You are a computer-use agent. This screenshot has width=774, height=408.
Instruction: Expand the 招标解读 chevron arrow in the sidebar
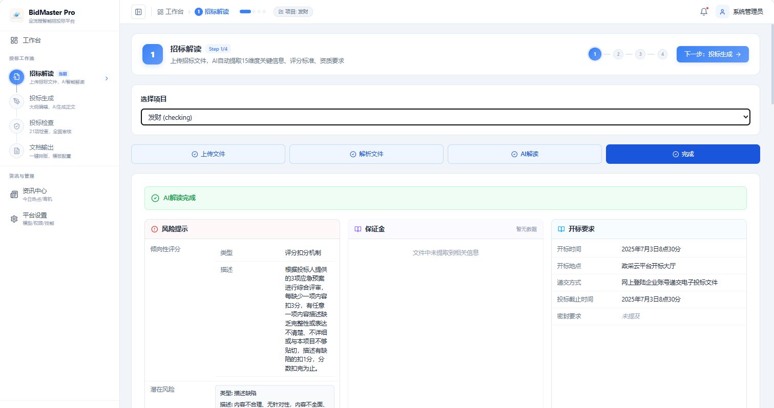tap(107, 78)
